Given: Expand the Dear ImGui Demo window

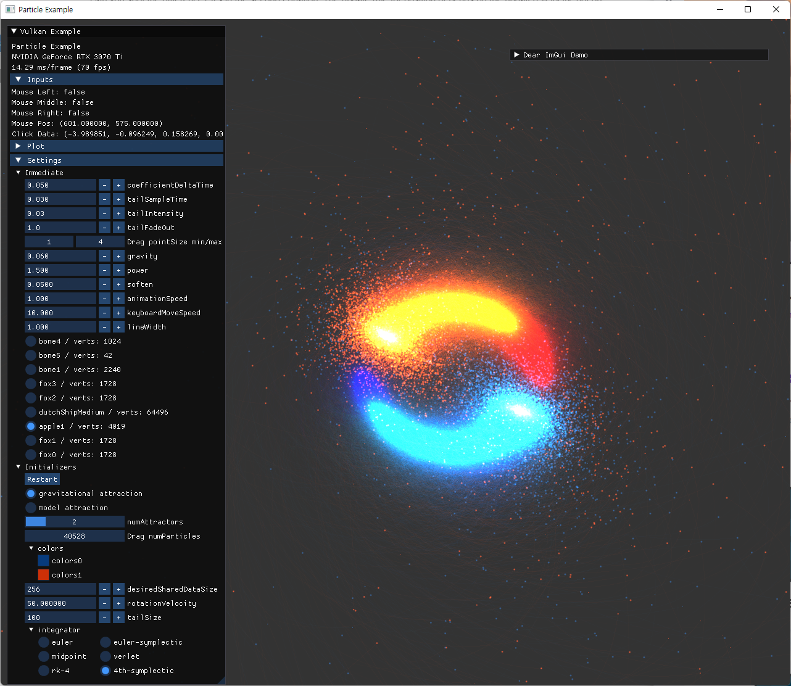Looking at the screenshot, I should point(516,55).
